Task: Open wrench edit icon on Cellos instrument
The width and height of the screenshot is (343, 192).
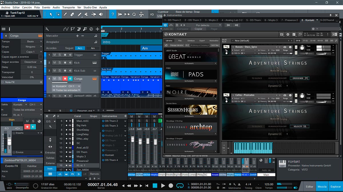Action: pyautogui.click(x=226, y=95)
